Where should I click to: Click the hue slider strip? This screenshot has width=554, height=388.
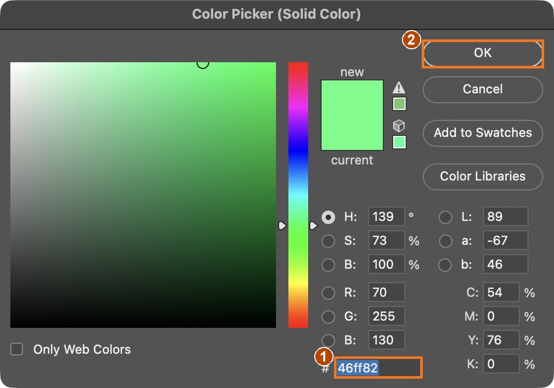pyautogui.click(x=298, y=195)
